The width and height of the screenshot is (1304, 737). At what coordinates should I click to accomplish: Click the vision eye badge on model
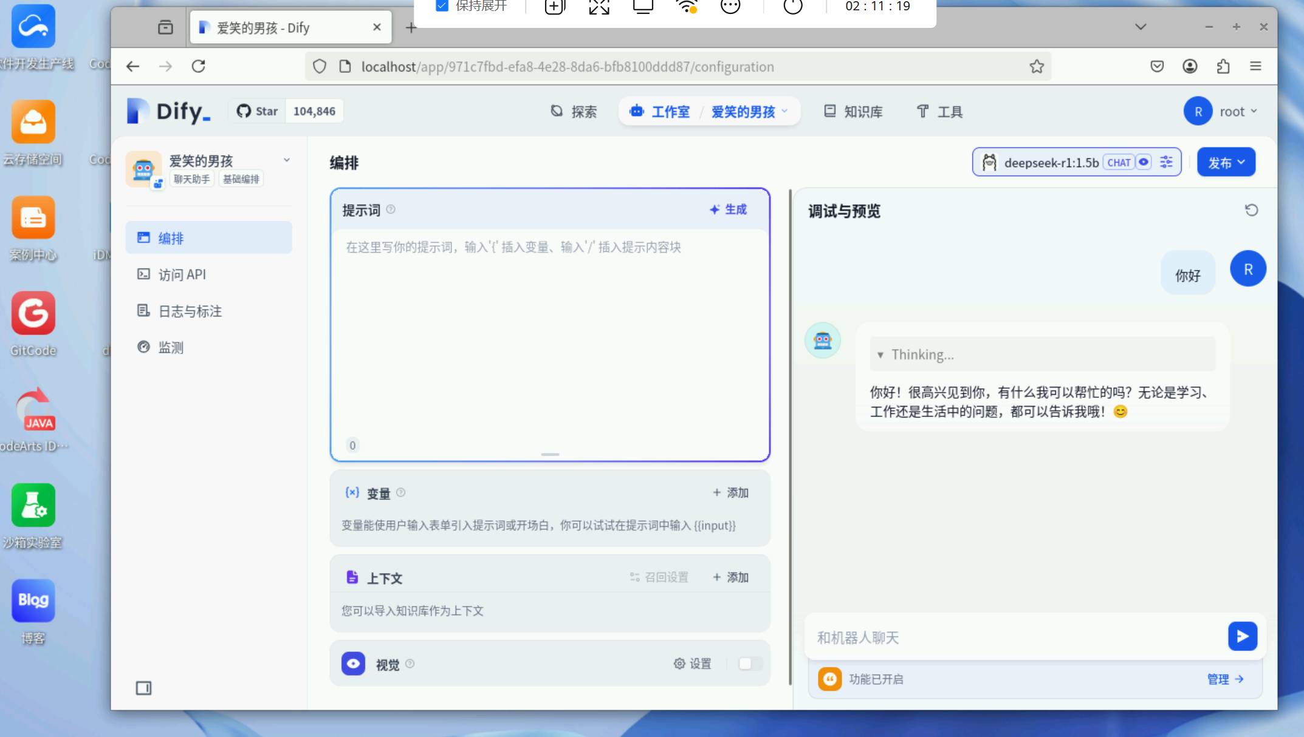coord(1143,162)
